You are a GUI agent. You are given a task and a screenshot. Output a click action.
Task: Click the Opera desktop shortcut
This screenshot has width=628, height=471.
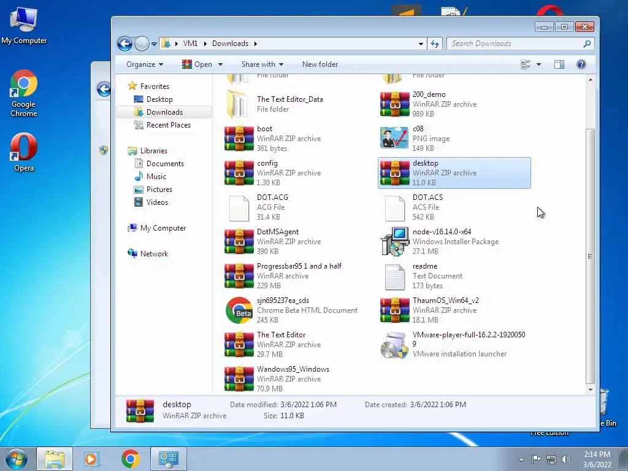pyautogui.click(x=24, y=153)
